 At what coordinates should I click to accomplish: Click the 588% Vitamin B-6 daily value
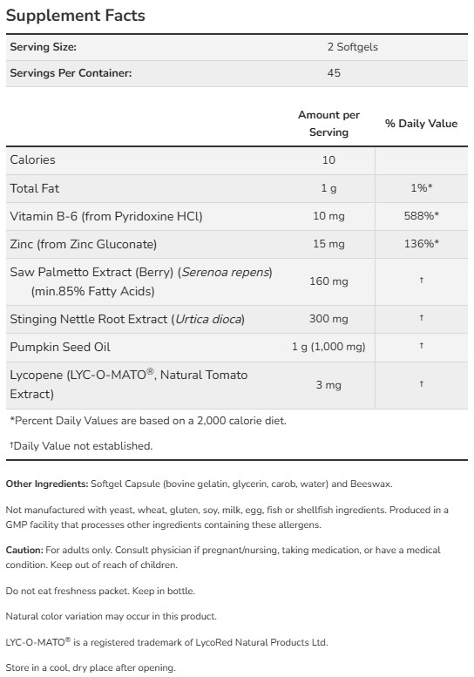tap(422, 216)
